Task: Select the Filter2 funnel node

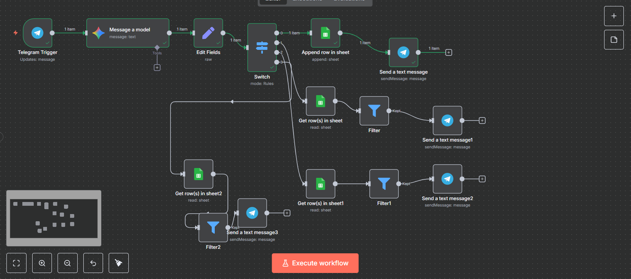Action: (213, 228)
